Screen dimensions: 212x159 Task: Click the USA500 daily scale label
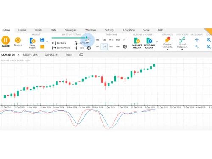coord(15,61)
